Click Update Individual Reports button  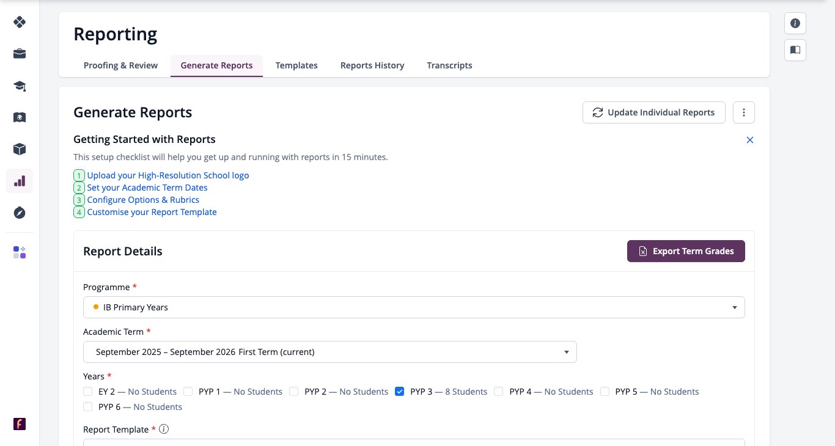[x=654, y=112]
